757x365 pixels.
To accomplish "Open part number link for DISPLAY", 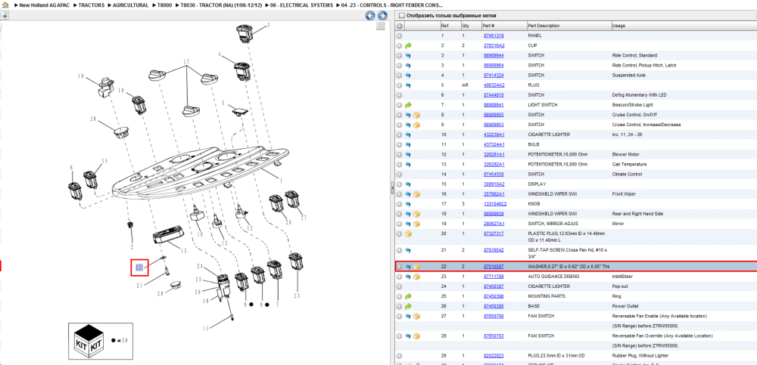I will [494, 184].
